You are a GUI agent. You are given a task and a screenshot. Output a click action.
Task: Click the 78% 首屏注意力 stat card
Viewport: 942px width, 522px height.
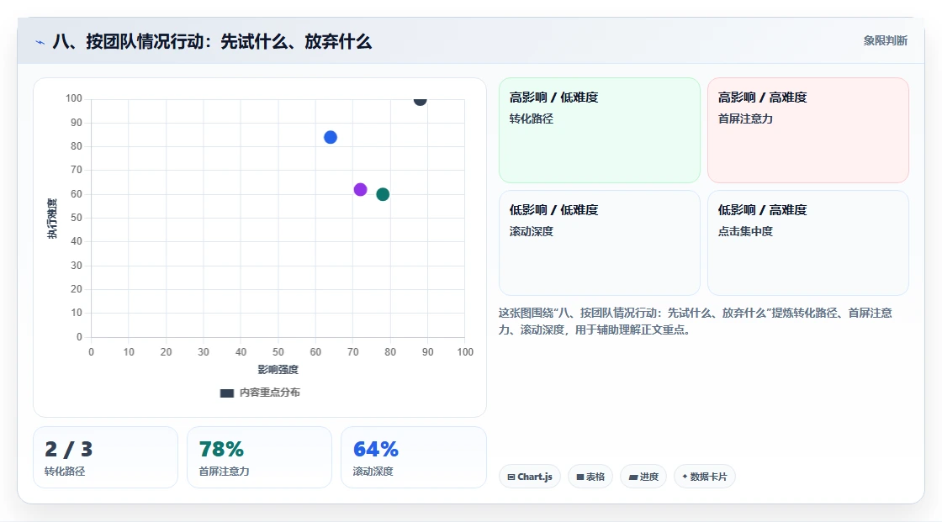click(260, 457)
